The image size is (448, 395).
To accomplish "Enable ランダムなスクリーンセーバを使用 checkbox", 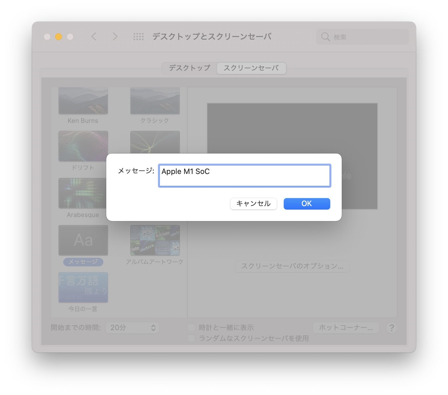I will click(x=191, y=338).
